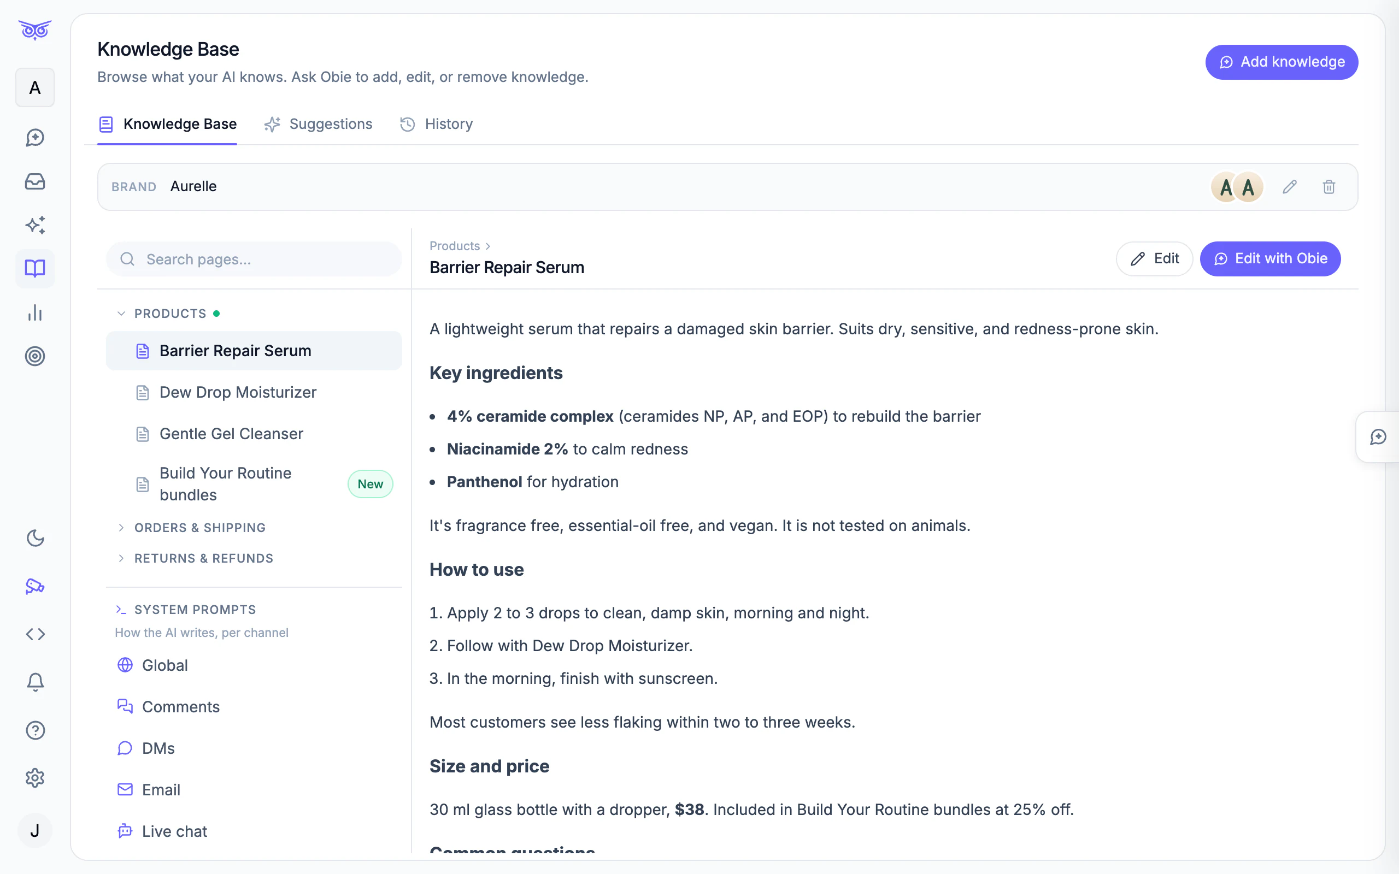This screenshot has height=874, width=1399.
Task: Expand the ORDERS & SHIPPING section
Action: click(191, 528)
